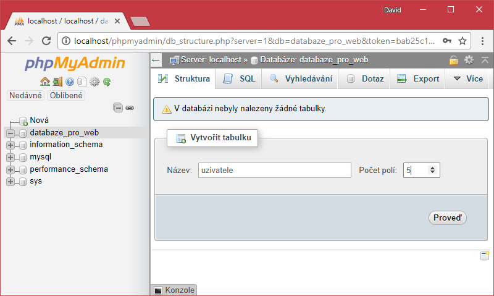
Task: Collapse the databaze_pro_web tree node
Action: tap(10, 133)
